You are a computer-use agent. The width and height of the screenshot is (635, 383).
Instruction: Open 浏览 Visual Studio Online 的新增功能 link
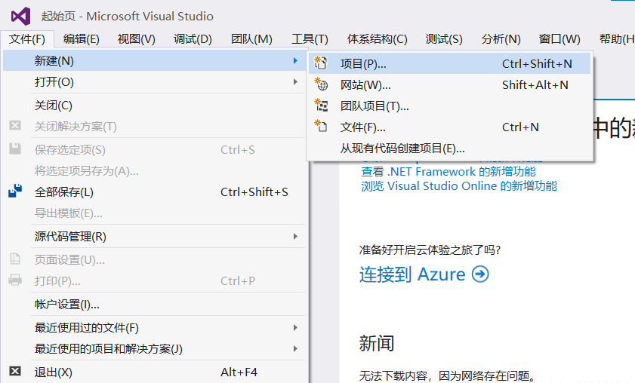[x=459, y=186]
